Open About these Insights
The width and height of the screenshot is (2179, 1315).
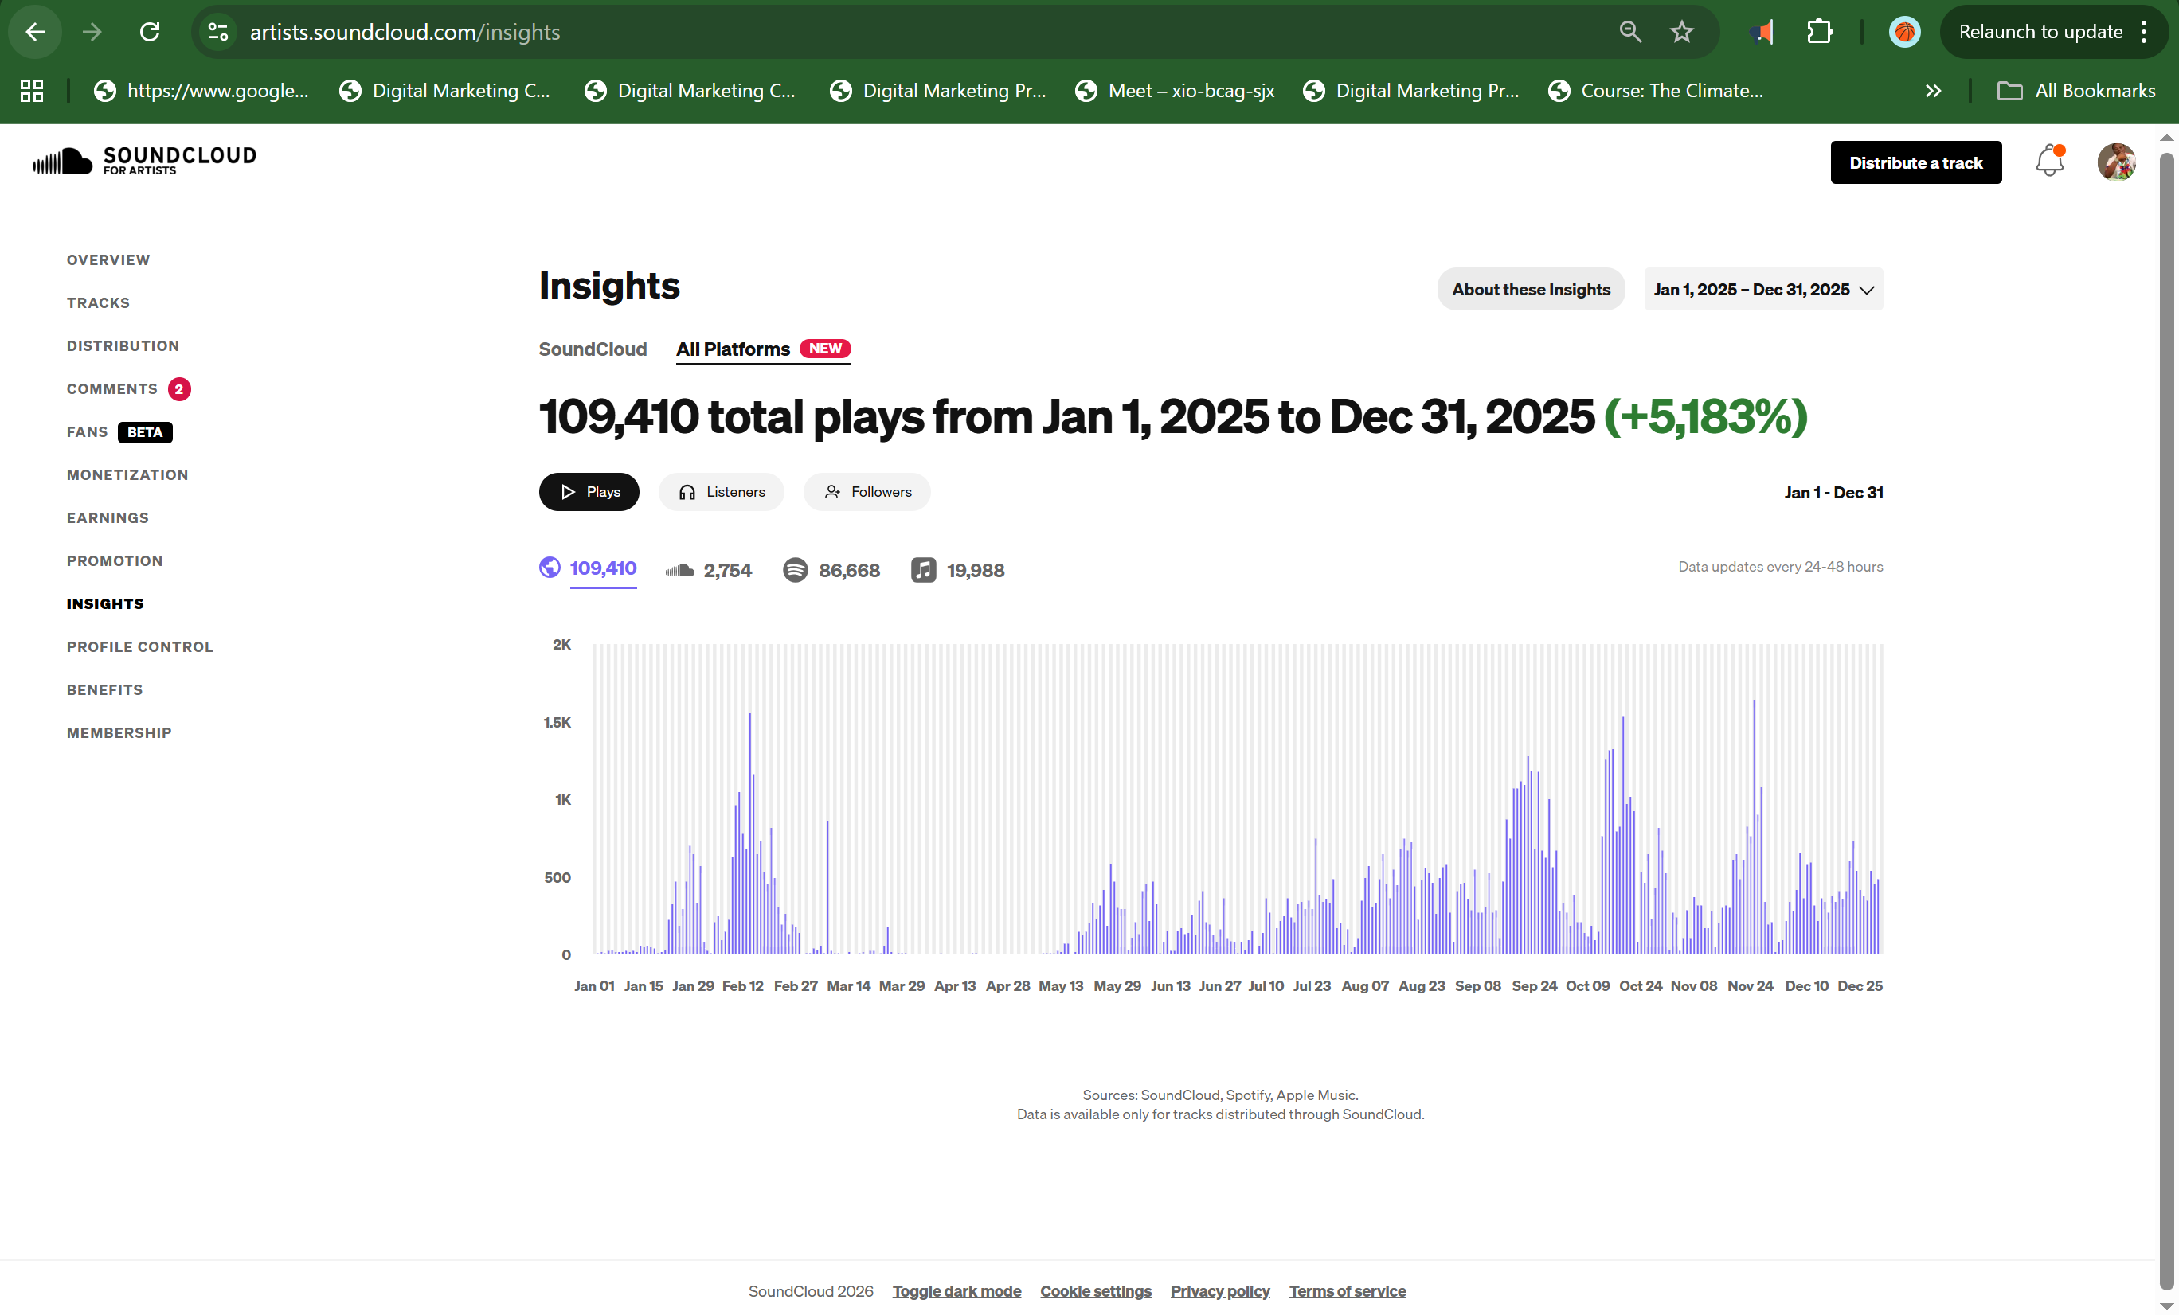click(1531, 289)
